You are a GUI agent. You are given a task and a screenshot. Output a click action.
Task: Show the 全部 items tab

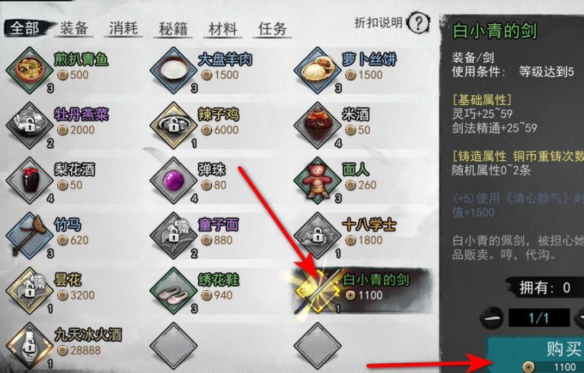[25, 28]
